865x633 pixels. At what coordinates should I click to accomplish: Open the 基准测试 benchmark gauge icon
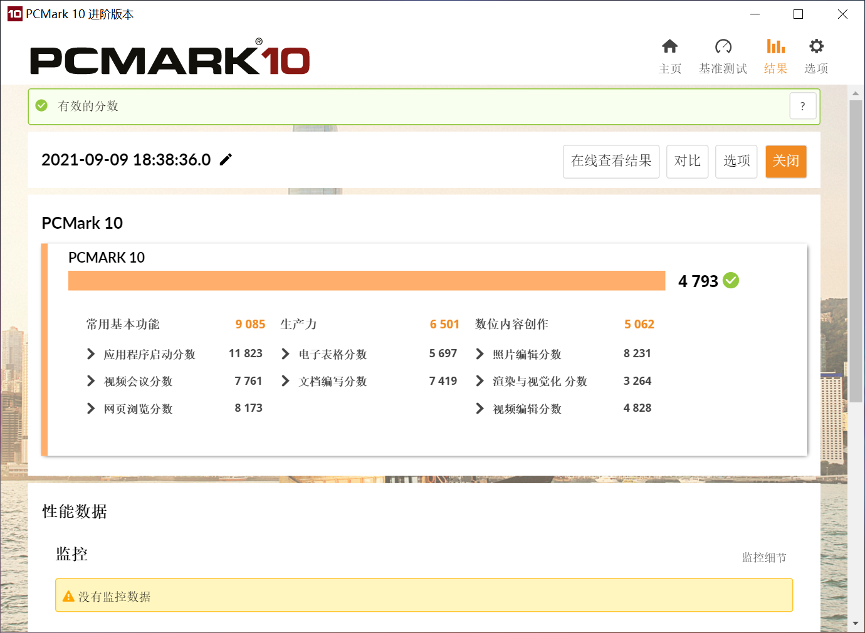coord(723,46)
